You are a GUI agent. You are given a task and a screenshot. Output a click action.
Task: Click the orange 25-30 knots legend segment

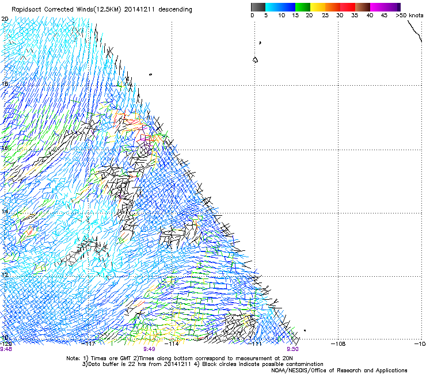click(x=333, y=7)
